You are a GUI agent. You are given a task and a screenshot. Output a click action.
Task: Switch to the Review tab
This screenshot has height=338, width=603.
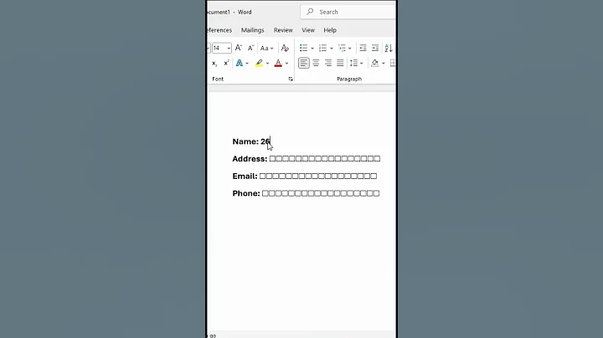click(283, 30)
